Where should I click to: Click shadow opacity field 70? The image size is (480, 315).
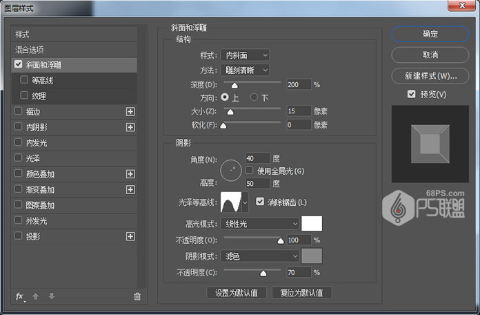pyautogui.click(x=299, y=272)
